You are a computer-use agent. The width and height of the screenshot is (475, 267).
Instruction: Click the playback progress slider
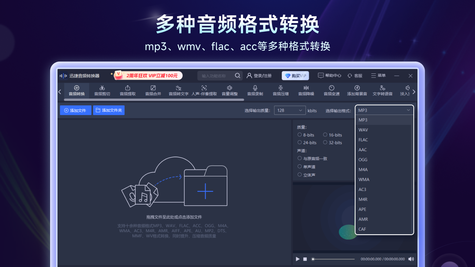point(333,259)
